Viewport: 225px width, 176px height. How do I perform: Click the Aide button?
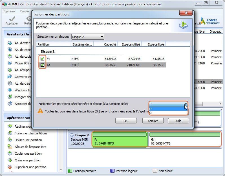pyautogui.click(x=178, y=121)
